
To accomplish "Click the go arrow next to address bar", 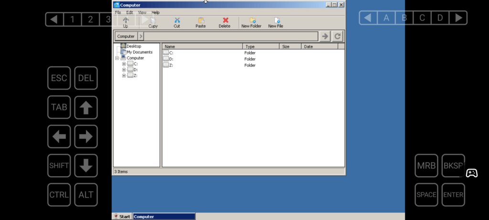I will click(x=325, y=36).
